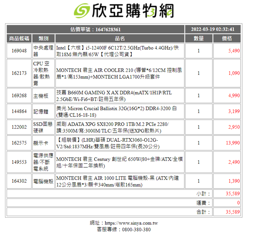Click the 商品條碼 column header

pos(19,38)
